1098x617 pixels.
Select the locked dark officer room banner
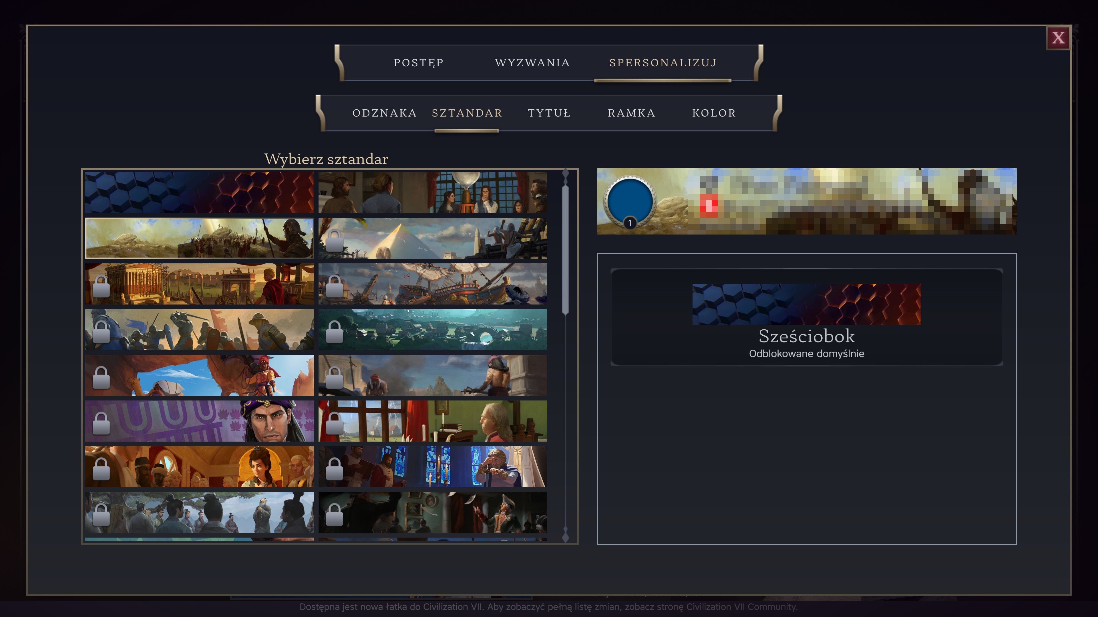(x=433, y=512)
